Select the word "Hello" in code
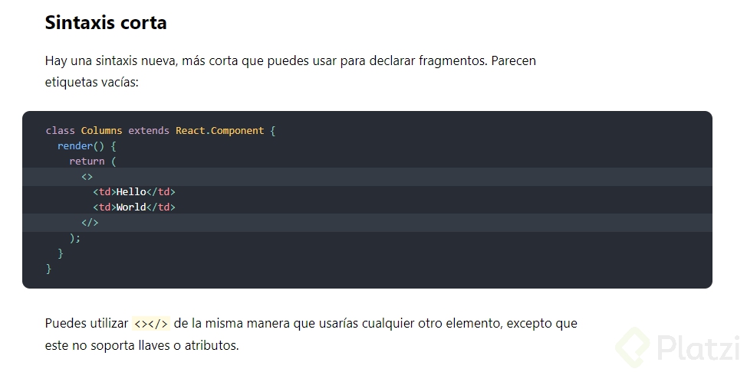 click(x=131, y=192)
